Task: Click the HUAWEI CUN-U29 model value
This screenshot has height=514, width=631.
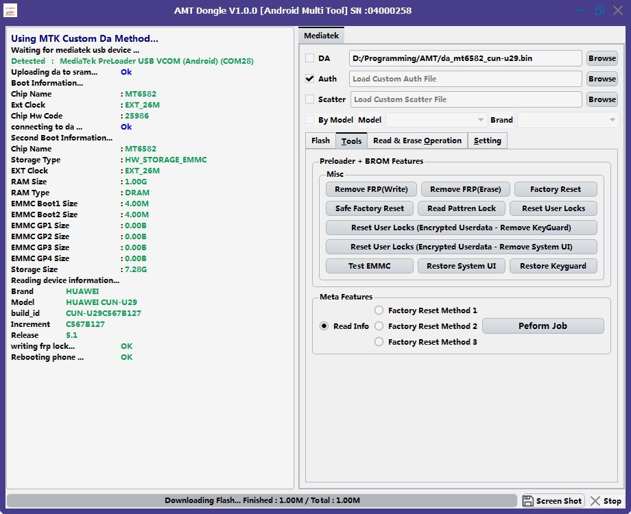Action: point(102,302)
